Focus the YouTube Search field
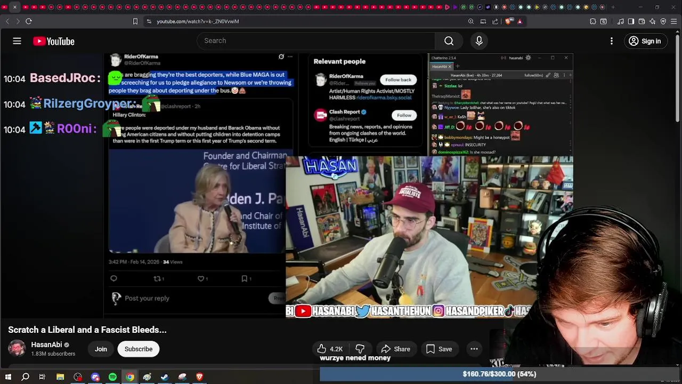 click(316, 41)
